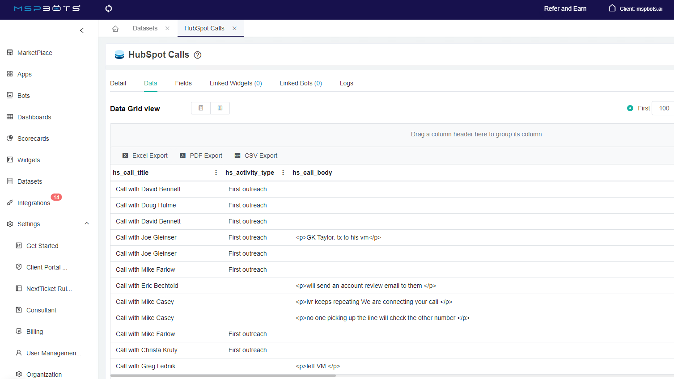Select the Call with Christa Kruty cell
The width and height of the screenshot is (674, 379).
[x=166, y=350]
